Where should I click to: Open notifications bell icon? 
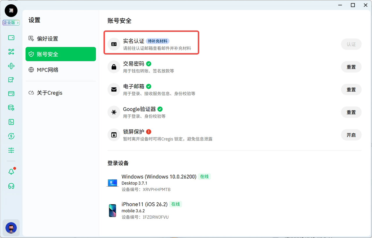11,172
